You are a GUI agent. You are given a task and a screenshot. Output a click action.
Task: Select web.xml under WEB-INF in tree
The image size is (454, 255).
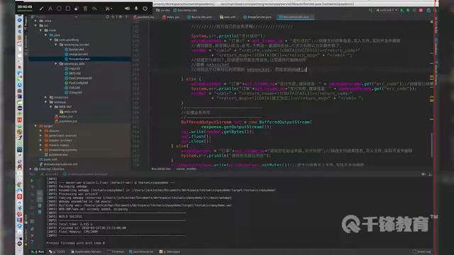point(68,112)
